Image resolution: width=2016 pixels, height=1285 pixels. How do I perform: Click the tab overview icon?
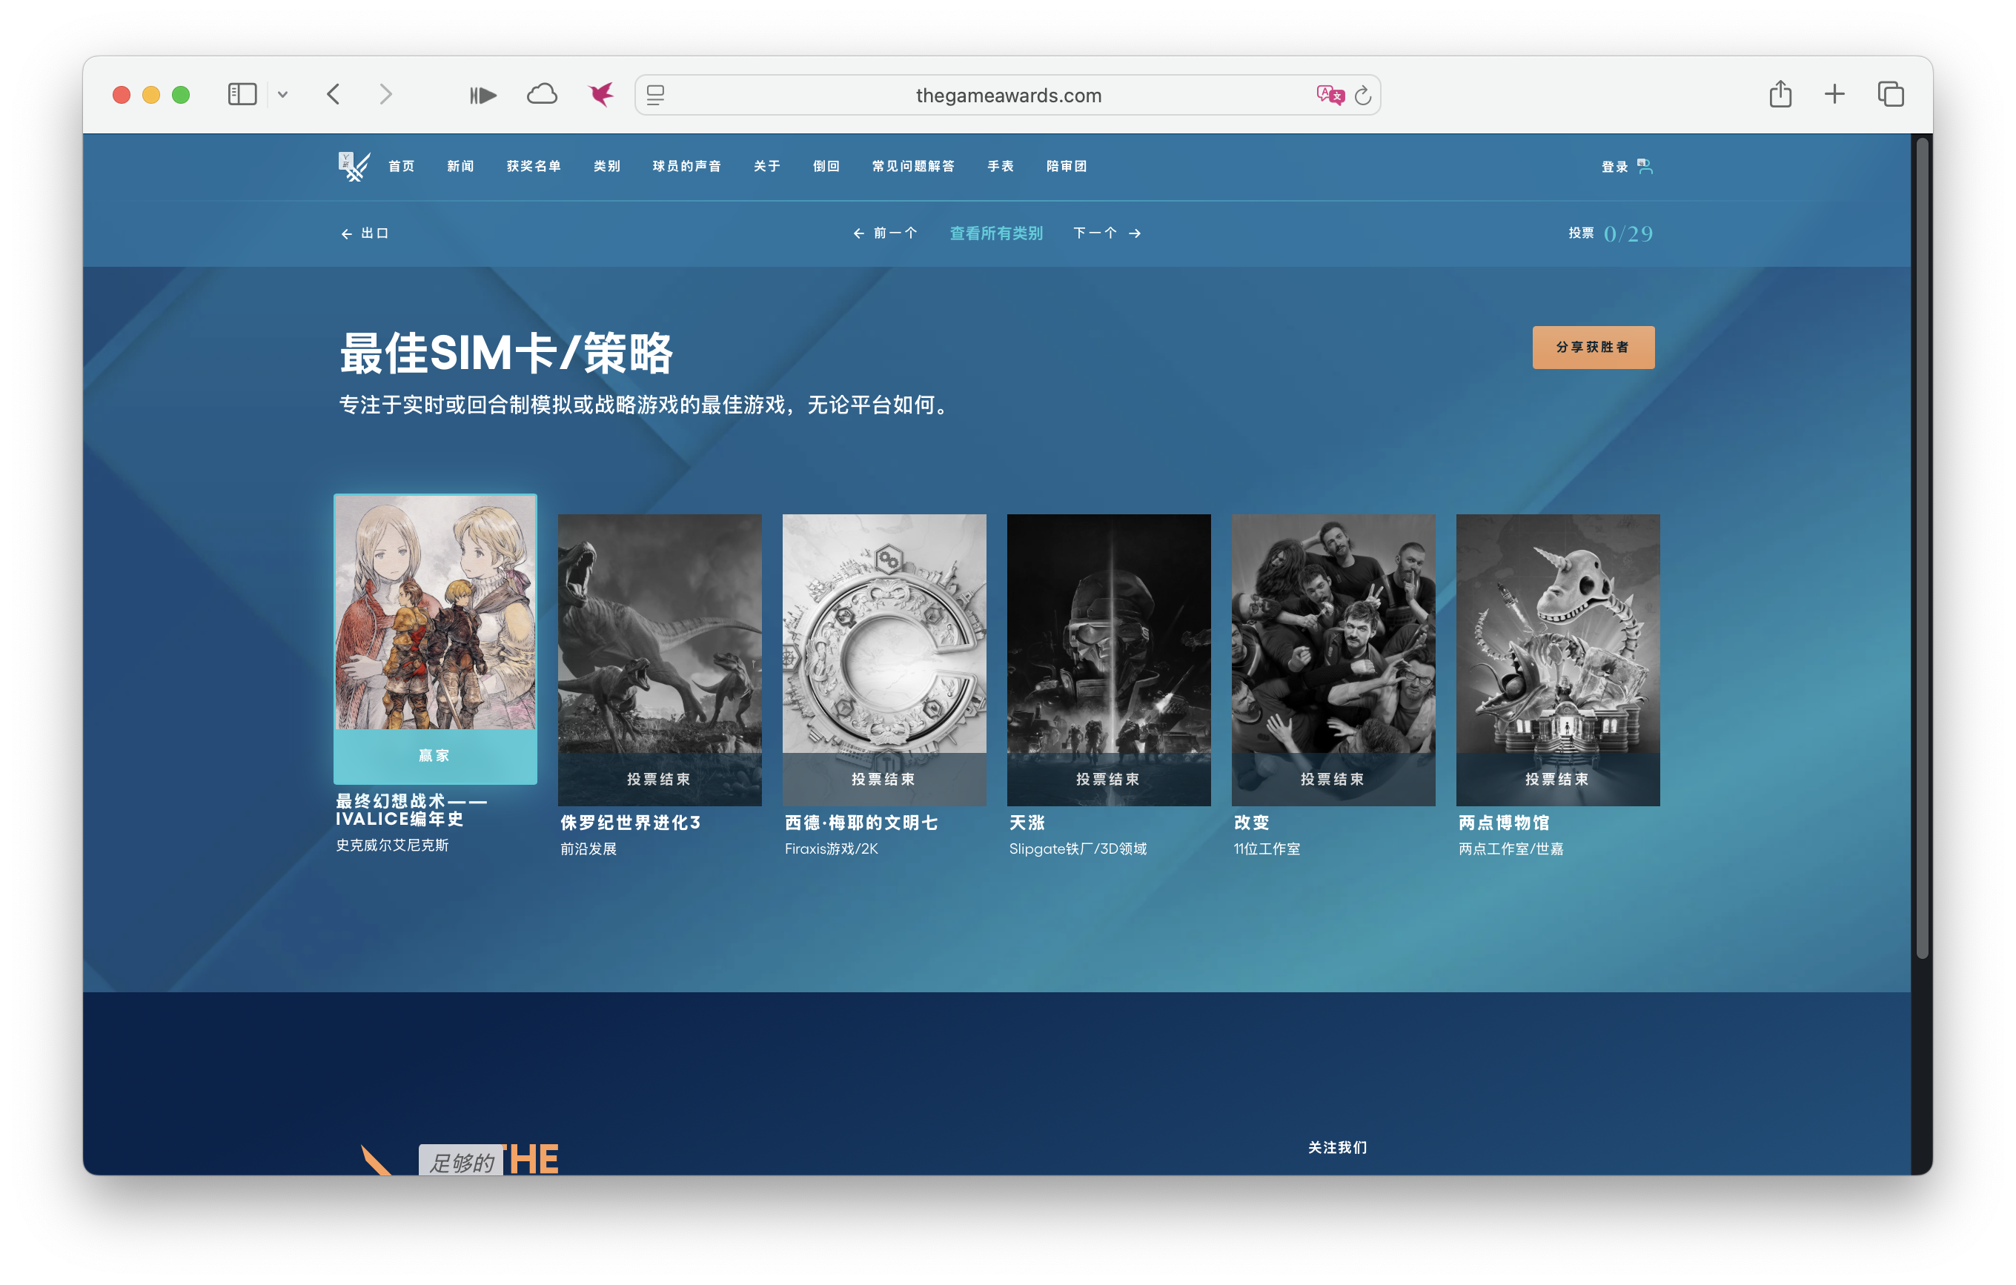1891,94
